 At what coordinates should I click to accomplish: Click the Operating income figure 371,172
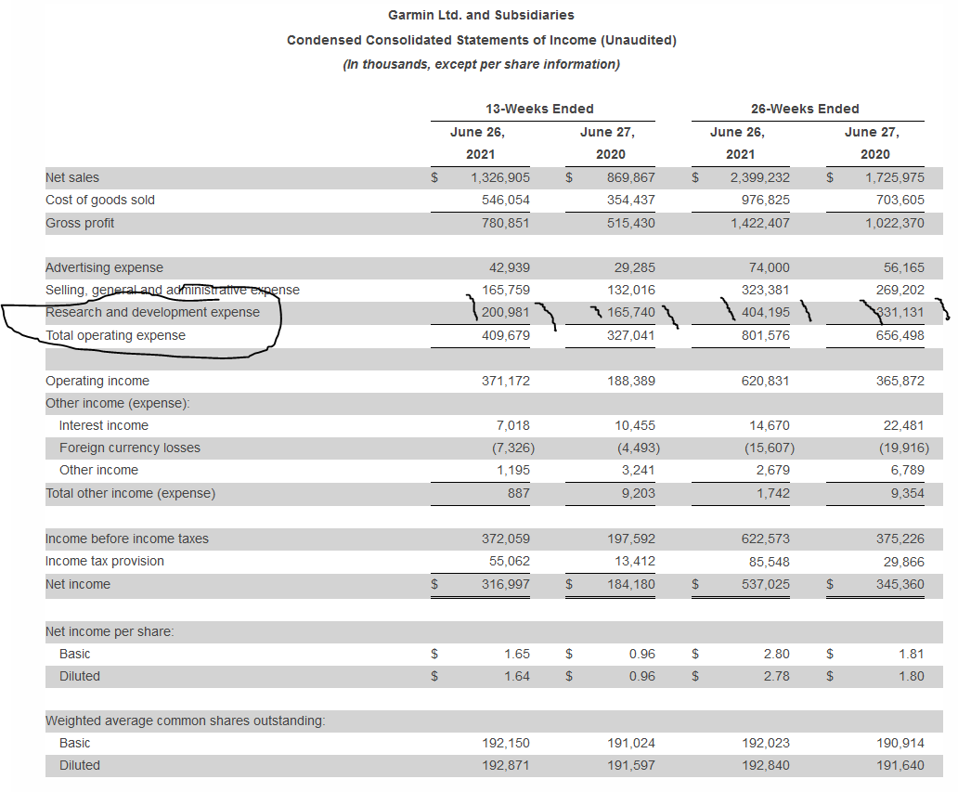(x=507, y=381)
